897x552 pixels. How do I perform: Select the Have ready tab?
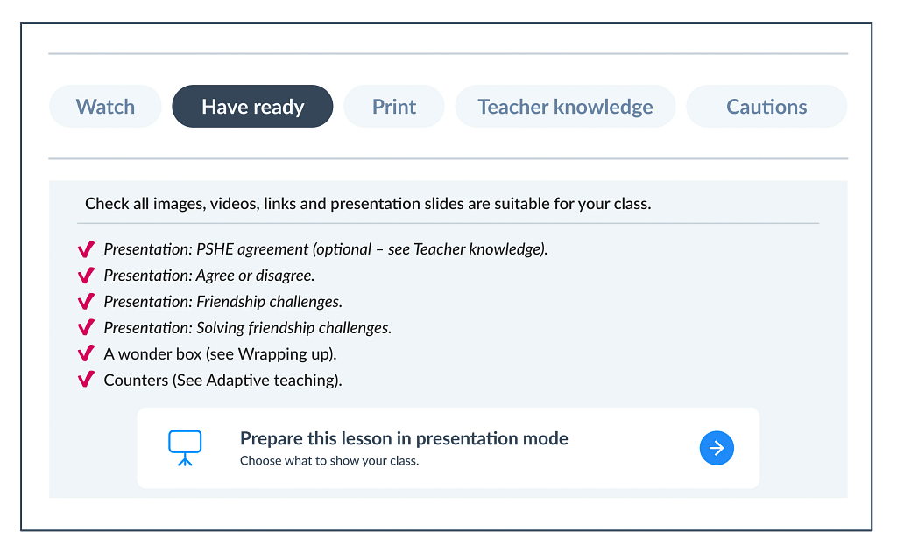[252, 107]
